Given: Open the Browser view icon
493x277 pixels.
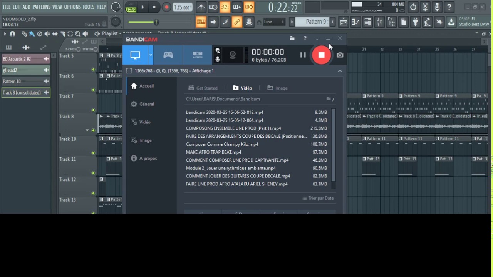Looking at the screenshot, I should coord(391,22).
